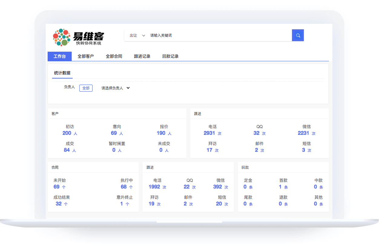The width and height of the screenshot is (379, 247).
Task: Switch to the 全部客户 tab
Action: [86, 56]
